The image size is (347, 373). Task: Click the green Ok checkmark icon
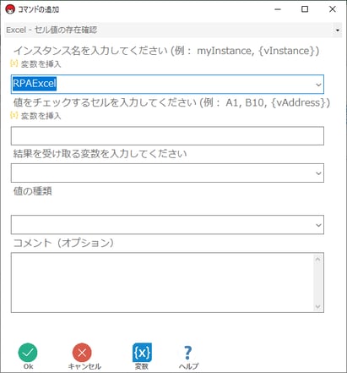[28, 353]
